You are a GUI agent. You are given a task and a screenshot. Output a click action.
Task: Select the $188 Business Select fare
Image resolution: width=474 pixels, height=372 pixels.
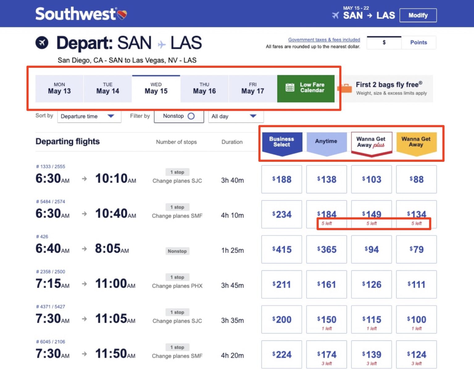pos(281,179)
